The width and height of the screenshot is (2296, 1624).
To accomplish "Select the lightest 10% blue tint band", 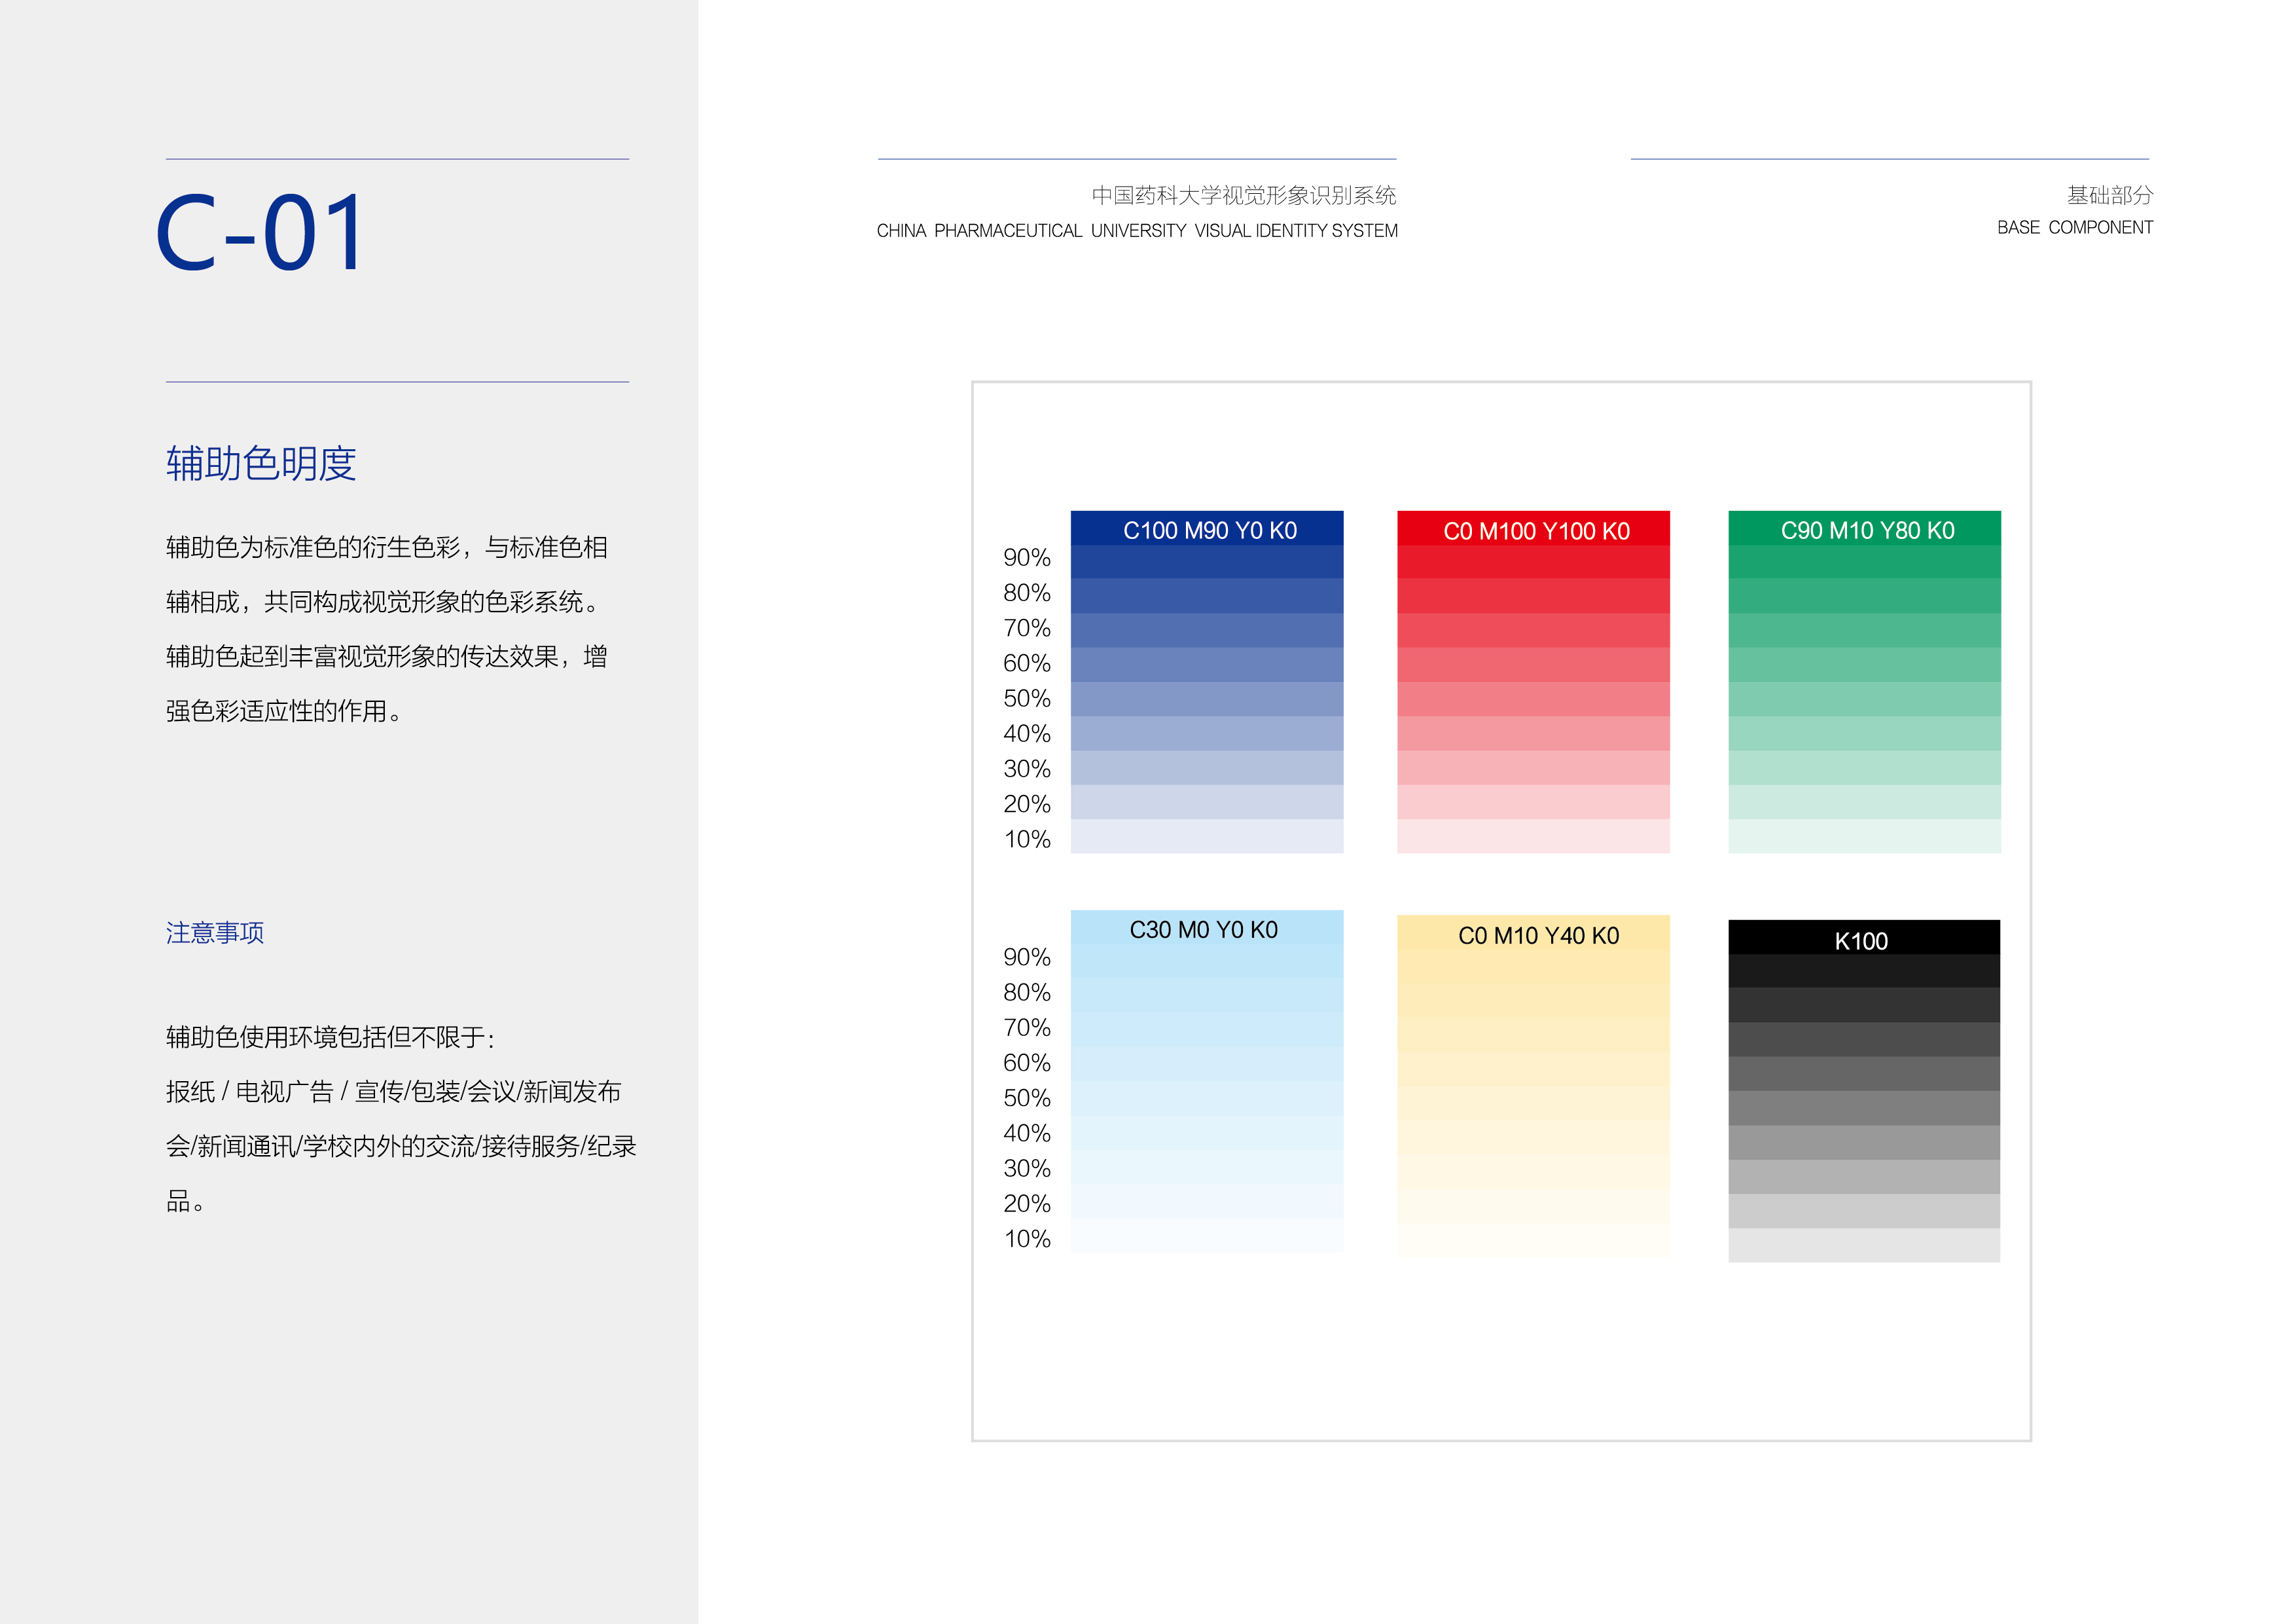I will click(x=1207, y=836).
